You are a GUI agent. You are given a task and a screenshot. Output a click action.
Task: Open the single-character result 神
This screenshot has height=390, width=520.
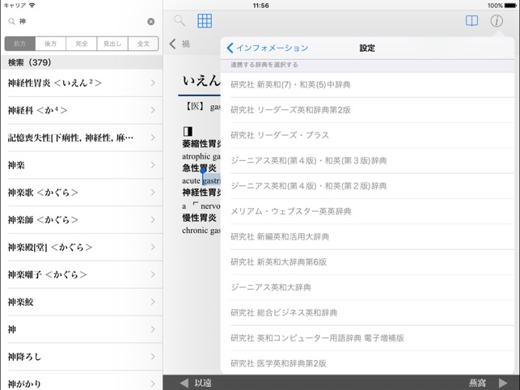tap(82, 329)
